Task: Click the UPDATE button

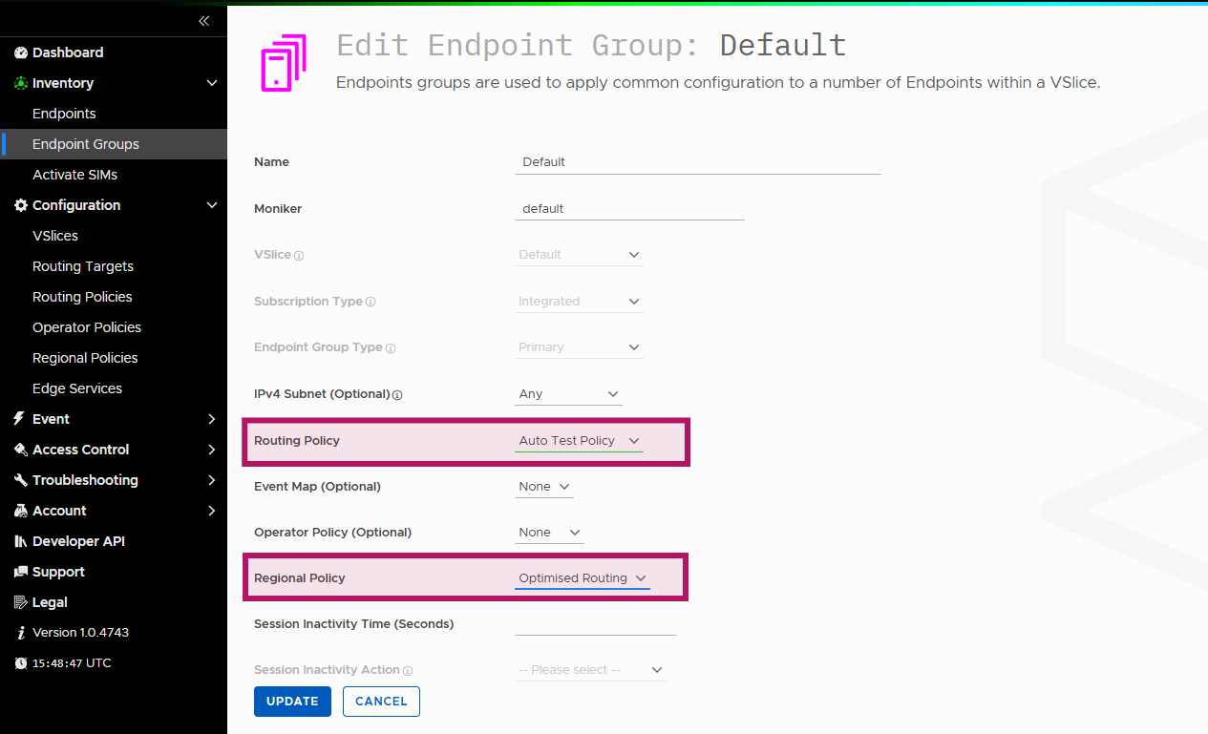Action: point(292,702)
